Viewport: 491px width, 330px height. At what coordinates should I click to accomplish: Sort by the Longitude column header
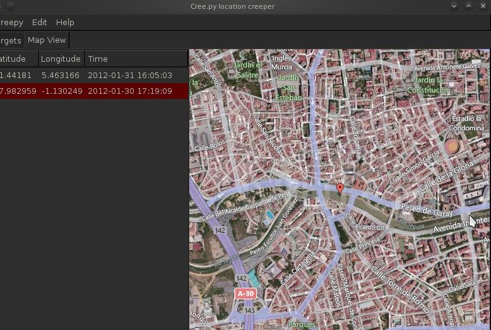tap(61, 59)
